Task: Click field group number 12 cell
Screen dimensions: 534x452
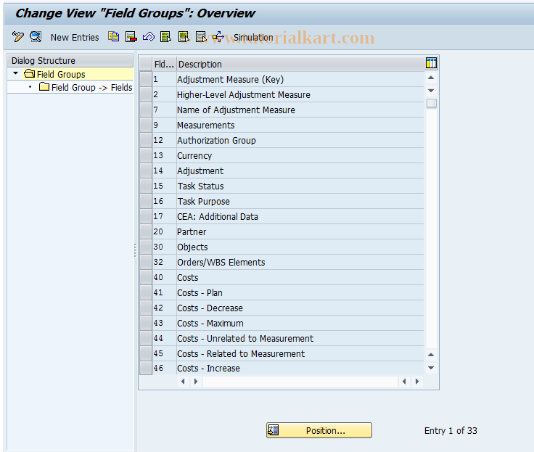Action: (164, 140)
